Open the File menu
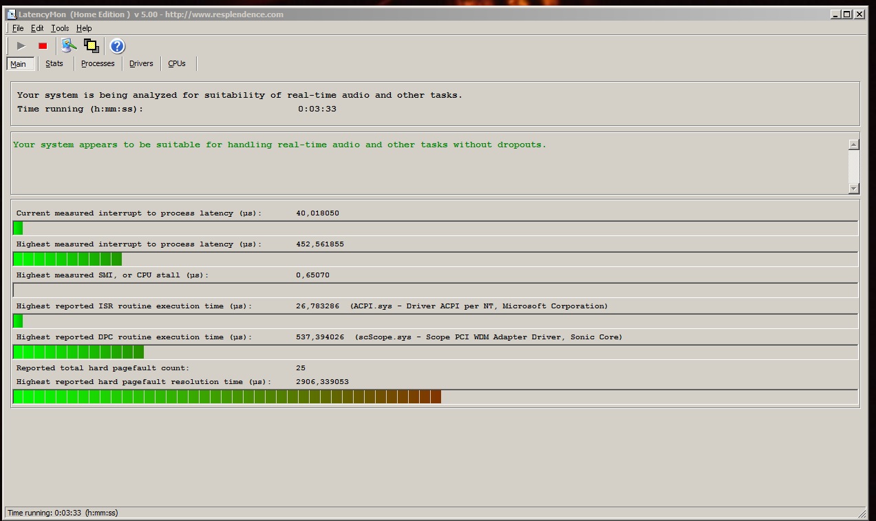Screen dimensions: 876x521 pyautogui.click(x=18, y=28)
